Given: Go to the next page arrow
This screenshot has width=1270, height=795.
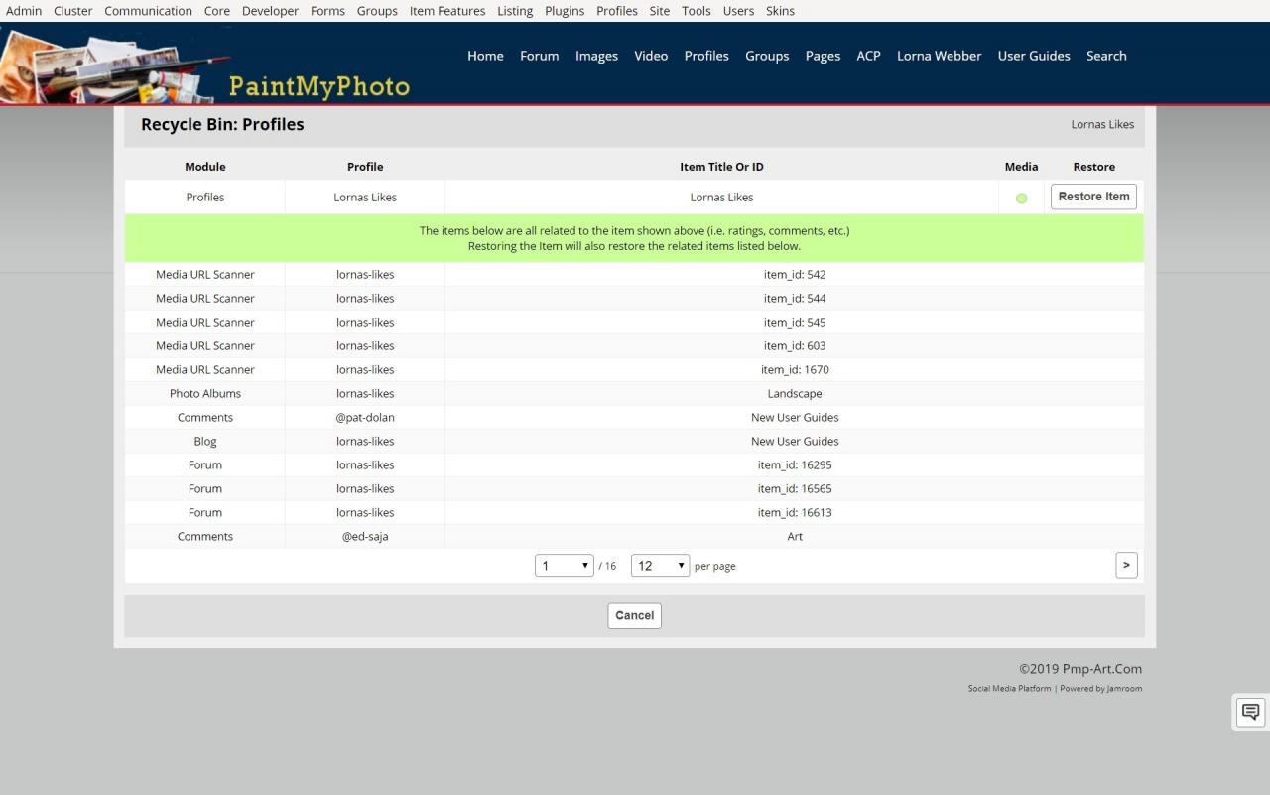Looking at the screenshot, I should tap(1126, 565).
